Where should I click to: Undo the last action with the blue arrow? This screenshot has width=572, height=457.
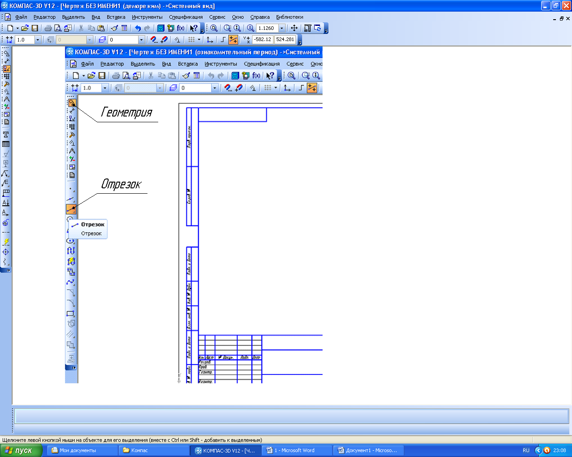138,28
